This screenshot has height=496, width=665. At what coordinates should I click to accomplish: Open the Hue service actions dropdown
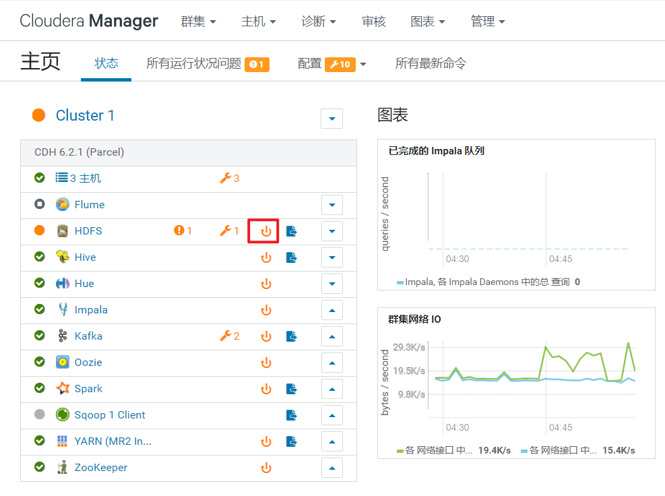(x=332, y=284)
